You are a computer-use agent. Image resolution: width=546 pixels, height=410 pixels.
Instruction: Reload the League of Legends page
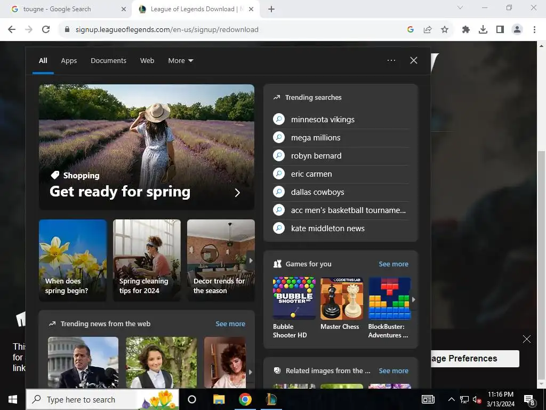tap(46, 30)
